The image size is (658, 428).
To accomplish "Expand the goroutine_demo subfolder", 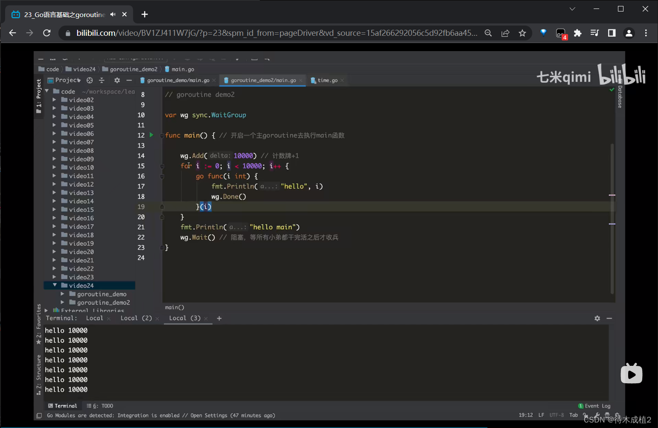I will [x=63, y=294].
